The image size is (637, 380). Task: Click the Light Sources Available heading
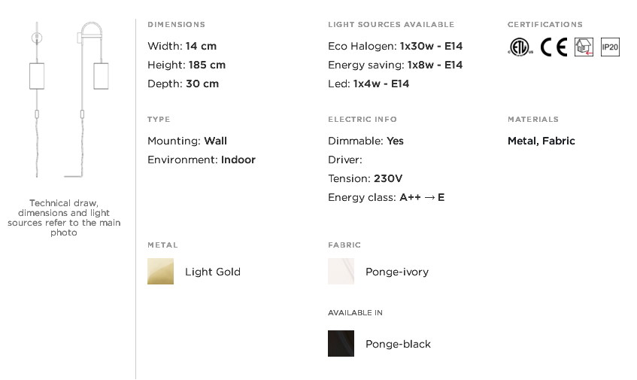(391, 24)
